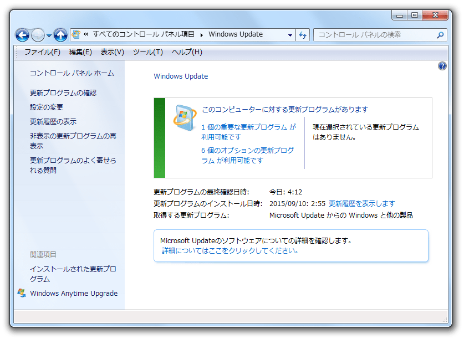Viewport: 464px width, 339px height.
Task: Close the Windows Update window
Action: (435, 15)
